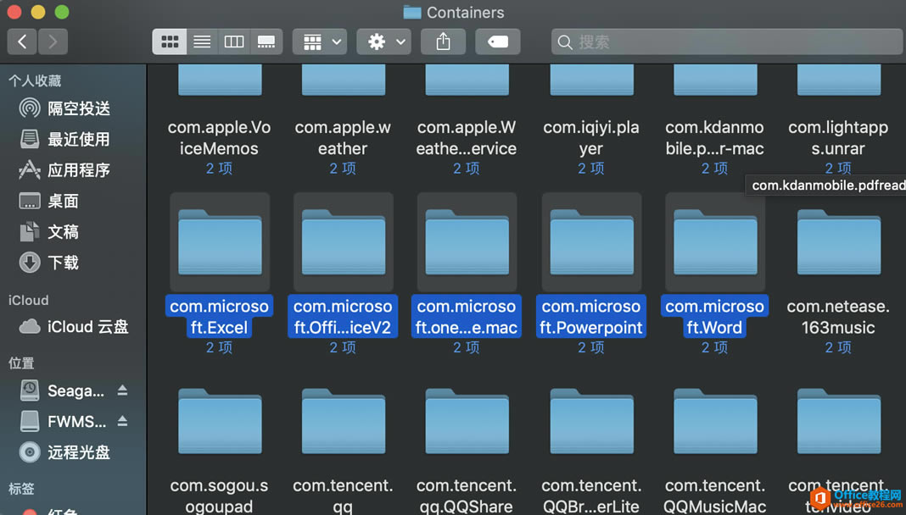Click the 位置 sidebar section header
Viewport: 906px width, 515px height.
click(21, 363)
